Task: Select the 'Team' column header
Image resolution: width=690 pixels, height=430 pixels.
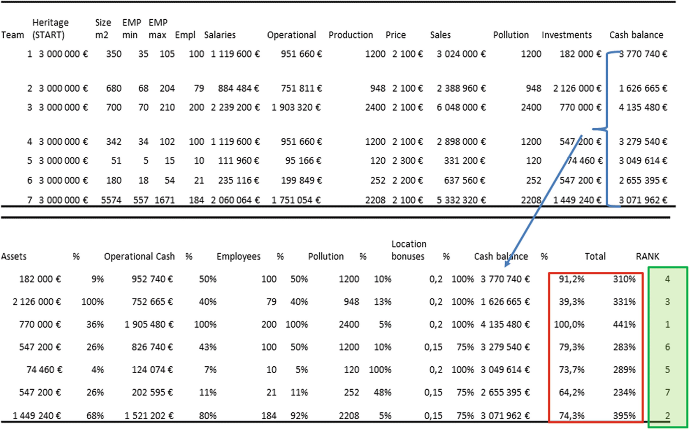Action: pyautogui.click(x=12, y=35)
